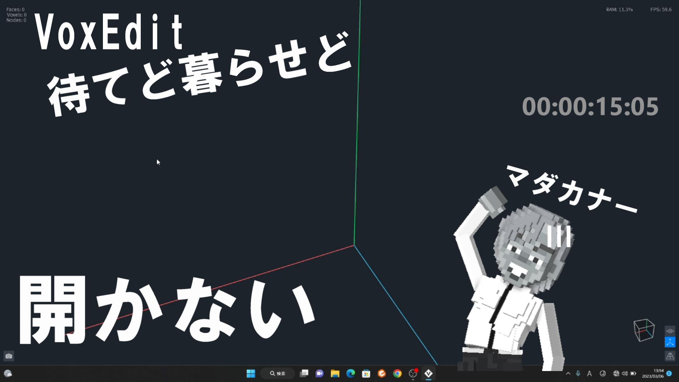Open the Teams chat icon
Screen dimensions: 679x382
[319, 374]
